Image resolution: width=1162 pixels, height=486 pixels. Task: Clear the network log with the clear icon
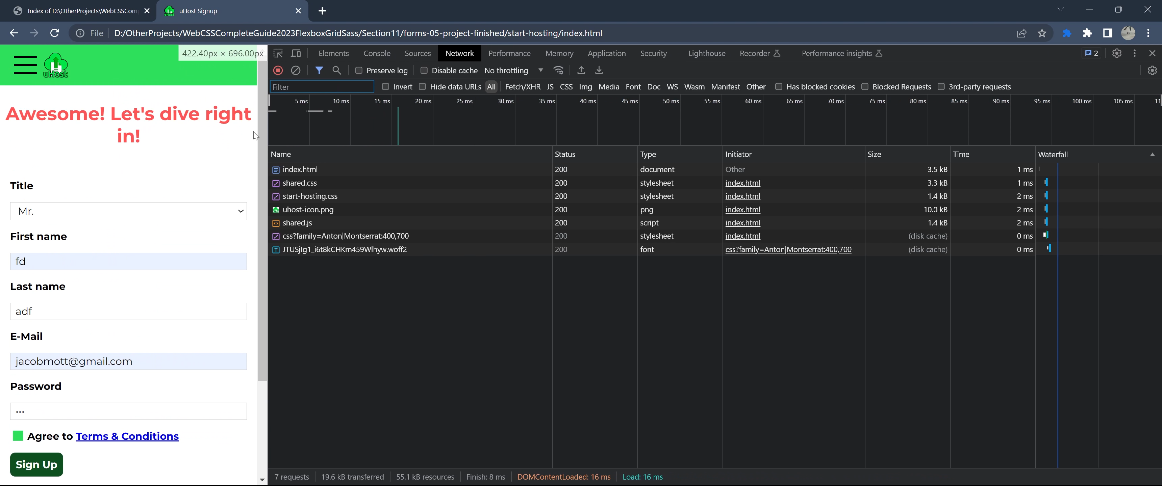tap(296, 70)
